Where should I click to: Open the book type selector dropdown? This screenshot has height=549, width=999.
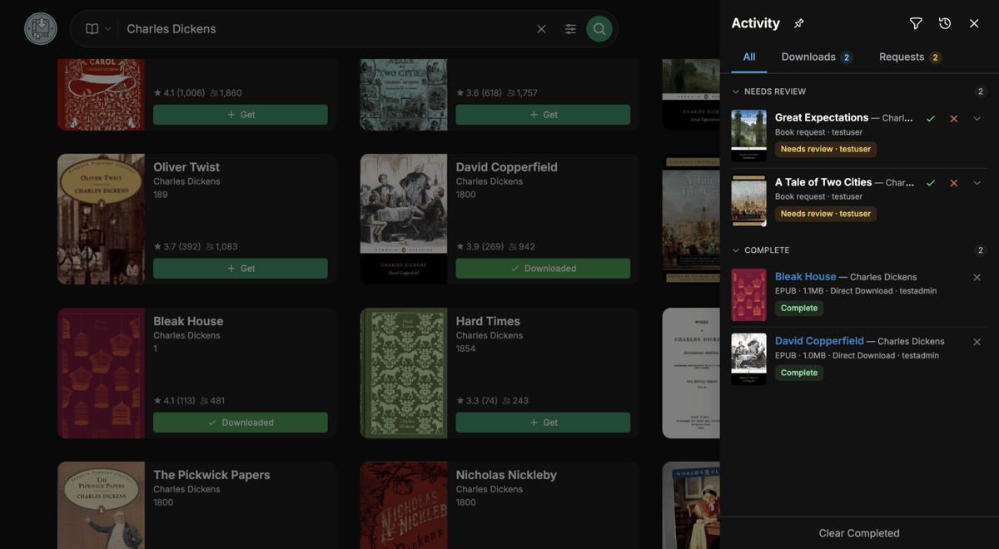click(x=97, y=29)
